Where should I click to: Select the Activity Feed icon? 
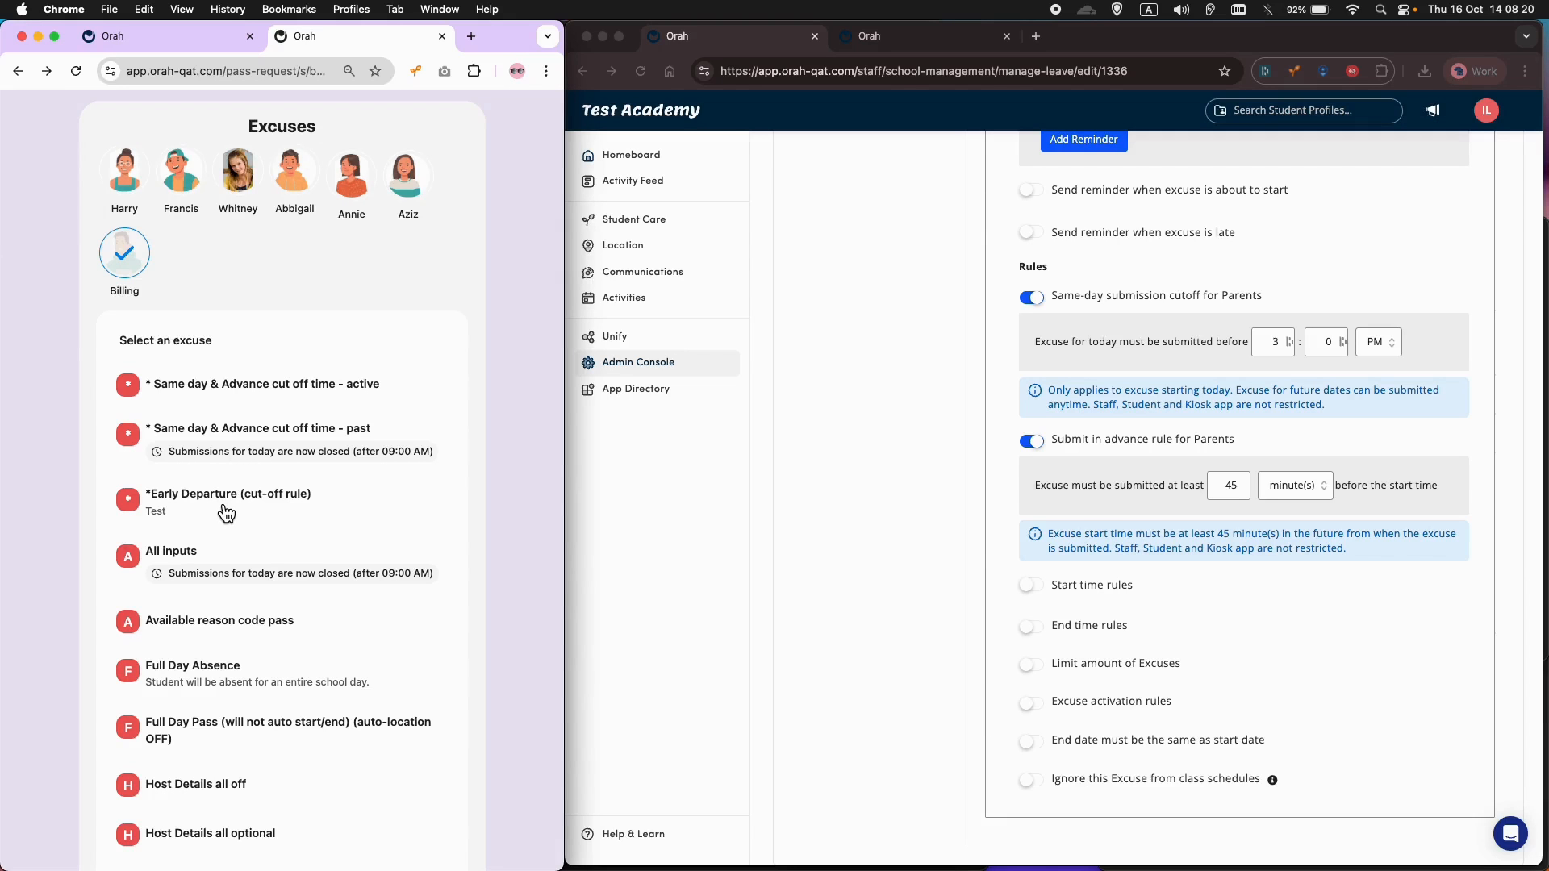pyautogui.click(x=588, y=181)
